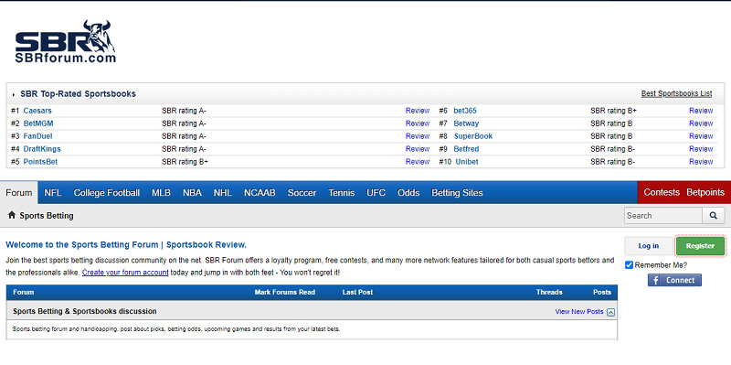The width and height of the screenshot is (731, 365).
Task: Open the Betfred sportsbook link
Action: 466,149
